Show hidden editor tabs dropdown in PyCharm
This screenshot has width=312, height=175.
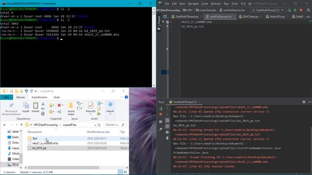tap(308, 17)
